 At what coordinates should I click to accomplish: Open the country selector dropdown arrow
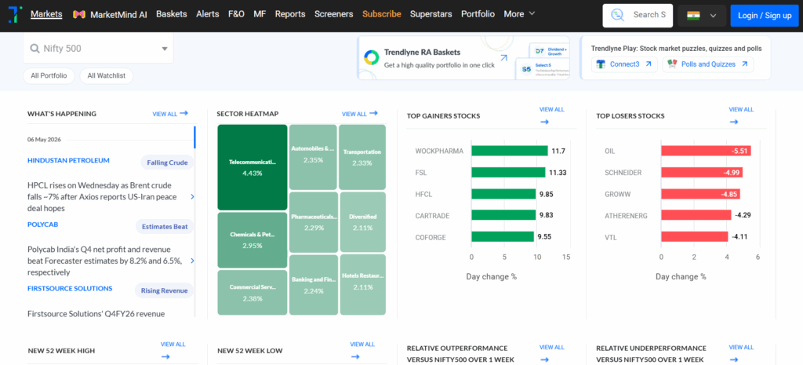(x=713, y=16)
